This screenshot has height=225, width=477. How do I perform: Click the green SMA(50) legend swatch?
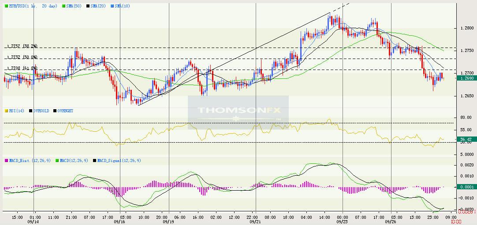pyautogui.click(x=63, y=6)
